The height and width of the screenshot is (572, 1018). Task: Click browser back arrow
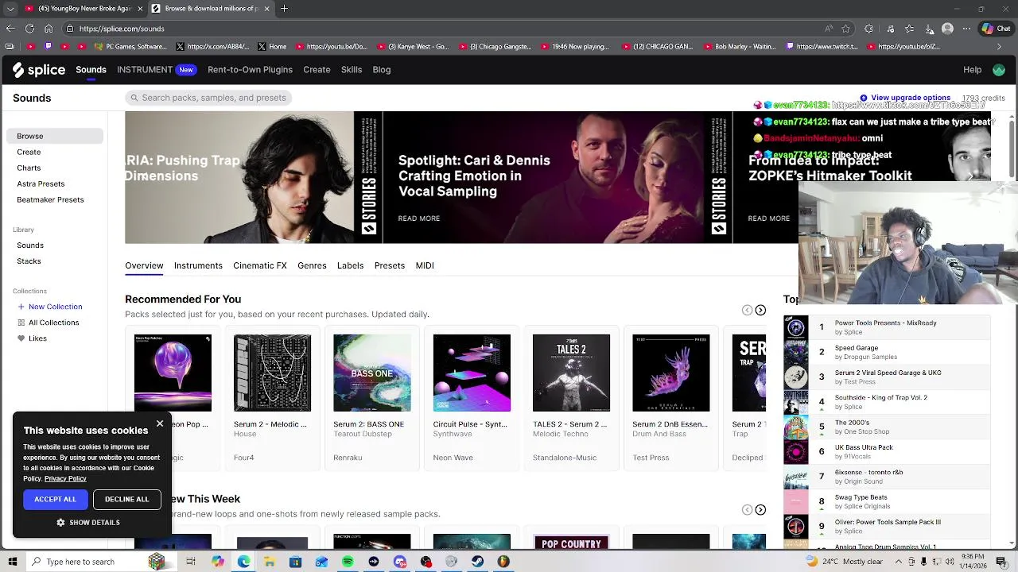point(10,29)
